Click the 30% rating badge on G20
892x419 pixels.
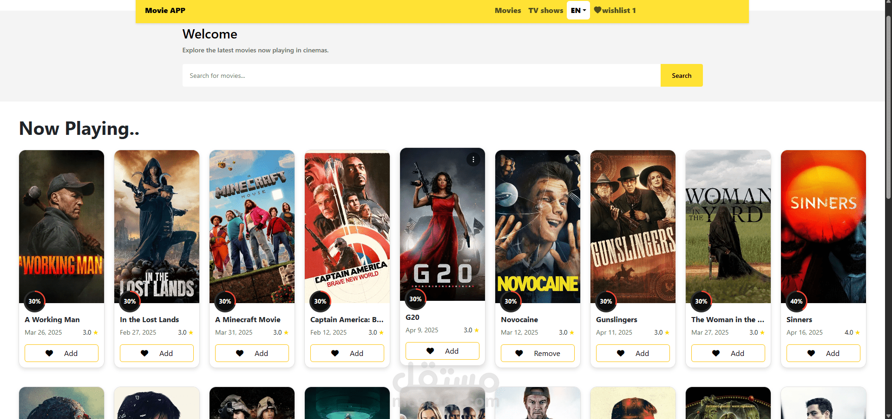point(415,299)
